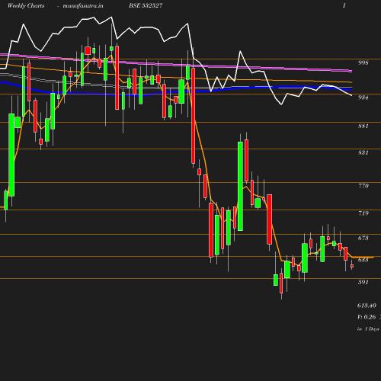Select the 934 price axis label
This screenshot has height=381, width=381.
(x=363, y=98)
